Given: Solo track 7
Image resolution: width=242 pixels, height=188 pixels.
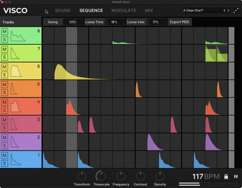Looking at the screenshot, I should tap(4, 57).
